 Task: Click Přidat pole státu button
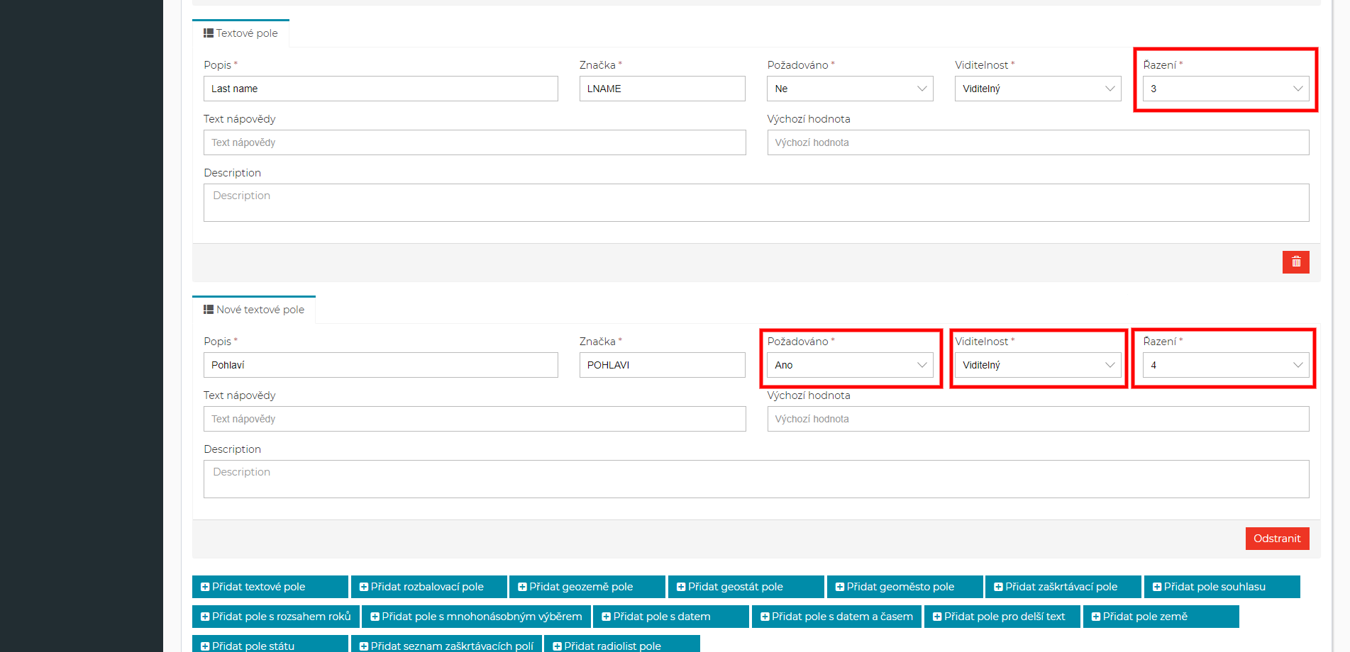(270, 644)
